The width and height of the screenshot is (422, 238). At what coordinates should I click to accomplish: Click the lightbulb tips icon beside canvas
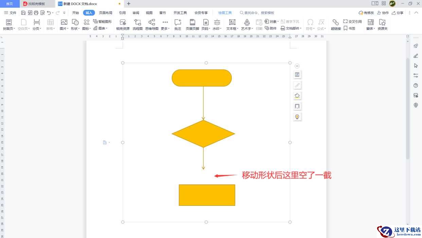(x=297, y=117)
